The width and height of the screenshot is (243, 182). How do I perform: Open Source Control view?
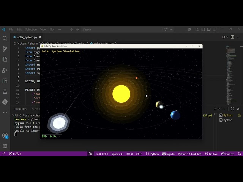coord(5,49)
